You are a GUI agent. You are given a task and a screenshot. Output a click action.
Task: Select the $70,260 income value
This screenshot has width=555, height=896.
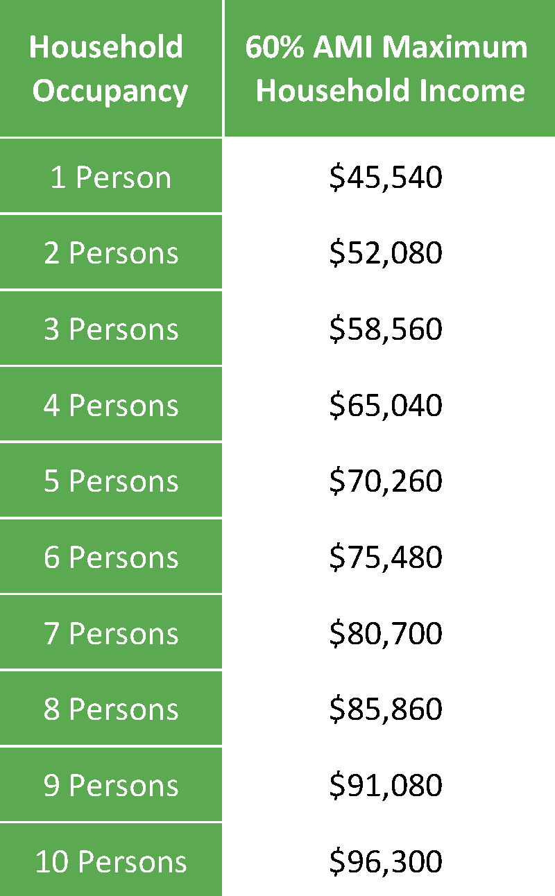pos(386,482)
